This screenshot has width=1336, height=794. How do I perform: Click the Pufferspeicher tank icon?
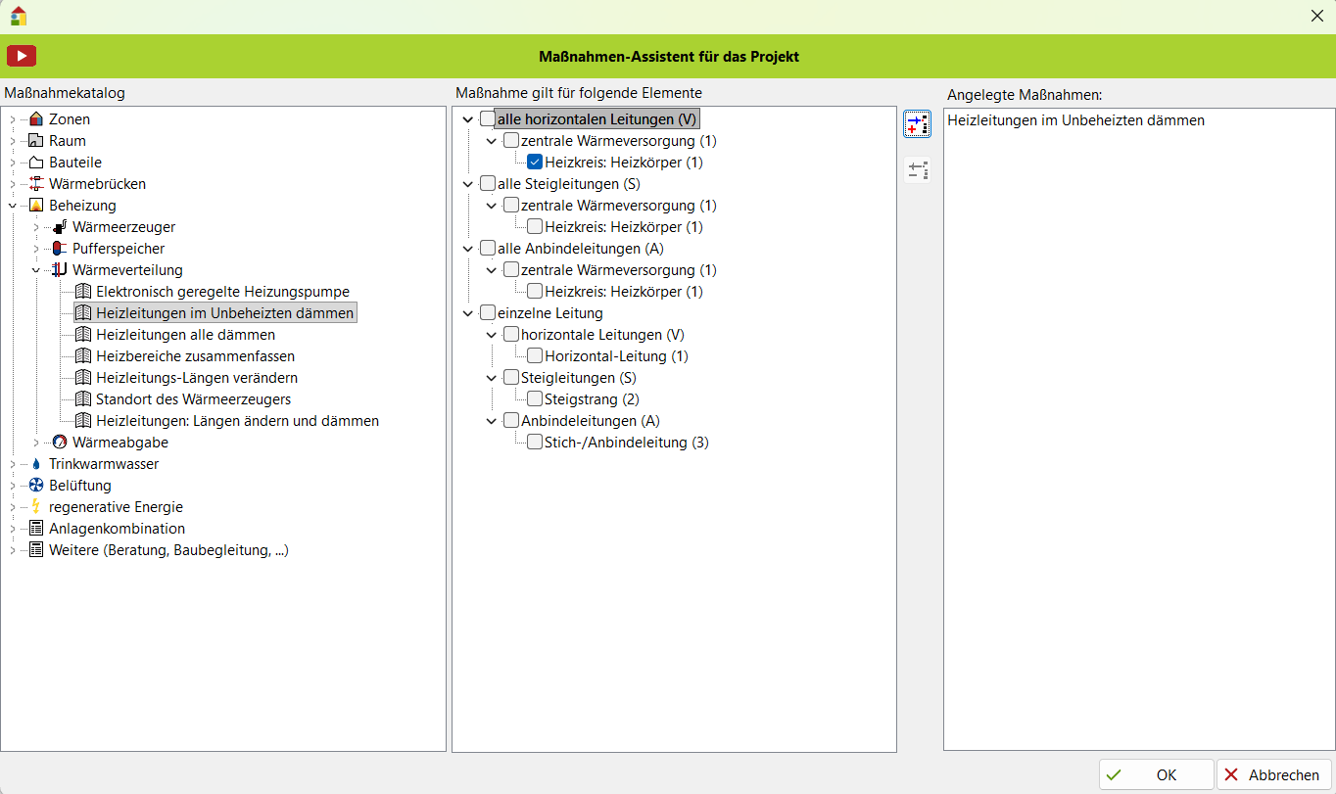tap(60, 249)
